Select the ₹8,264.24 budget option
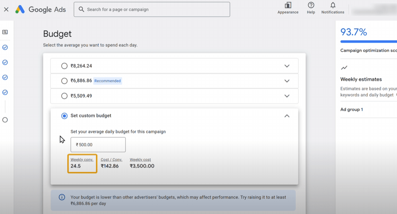Image resolution: width=397 pixels, height=214 pixels. (64, 66)
